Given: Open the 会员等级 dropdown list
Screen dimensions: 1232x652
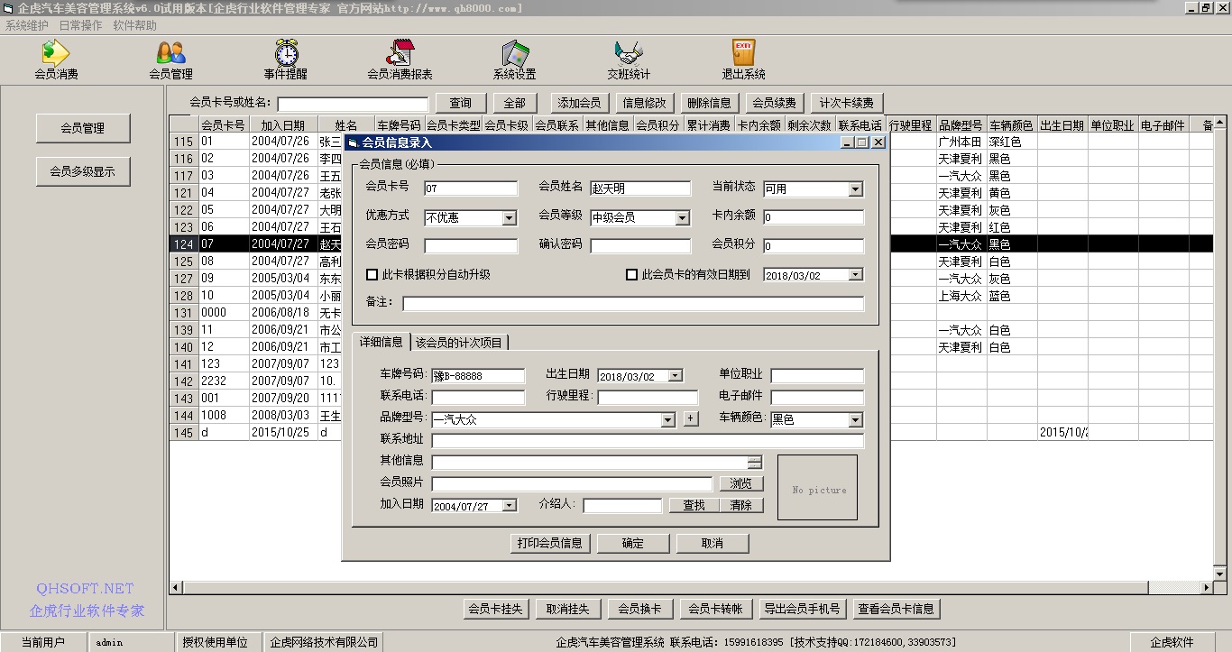Looking at the screenshot, I should click(x=683, y=217).
